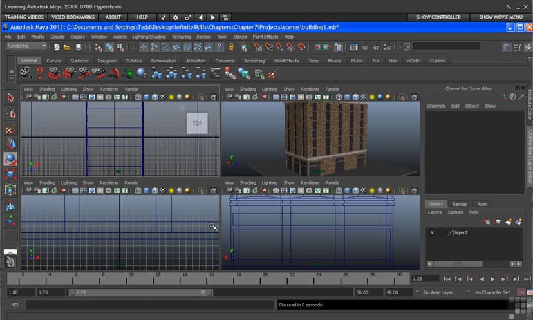
Task: Choose the Paint Selection tool
Action: click(10, 129)
